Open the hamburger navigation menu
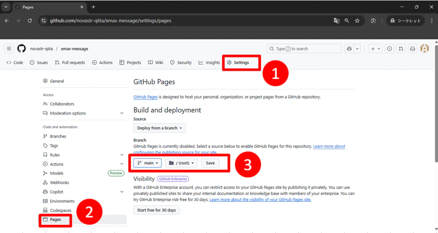438x233 pixels. tap(9, 49)
